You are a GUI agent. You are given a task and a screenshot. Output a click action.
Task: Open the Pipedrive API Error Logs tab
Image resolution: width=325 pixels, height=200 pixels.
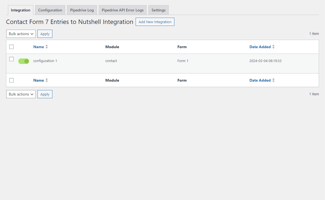click(123, 10)
